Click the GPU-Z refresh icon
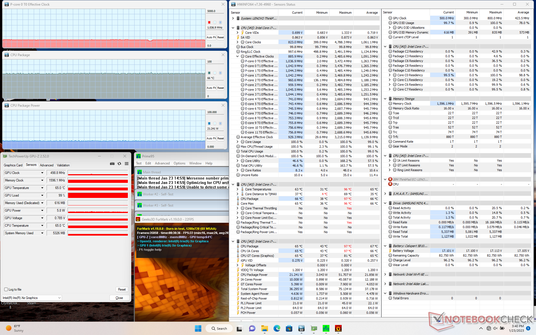 point(119,164)
